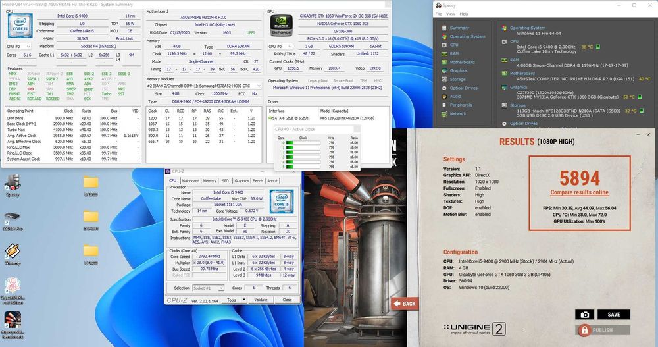The height and width of the screenshot is (347, 658).
Task: Click the green temperature icon beside 32 °C
Action: click(x=641, y=111)
